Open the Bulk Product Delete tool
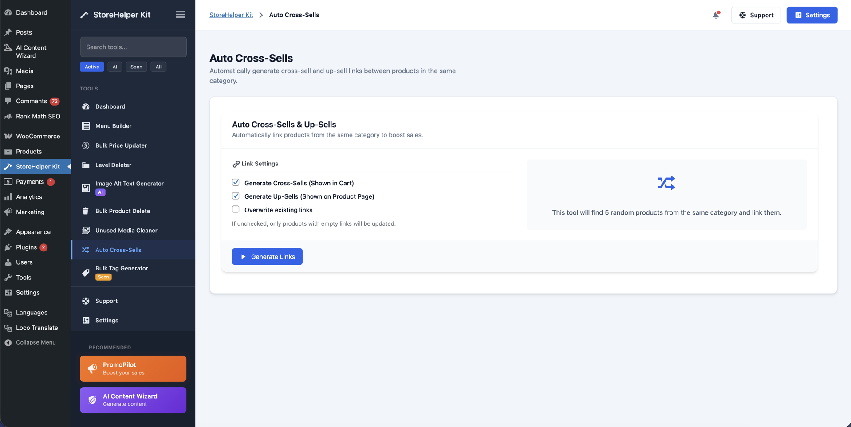851x427 pixels. click(x=122, y=211)
